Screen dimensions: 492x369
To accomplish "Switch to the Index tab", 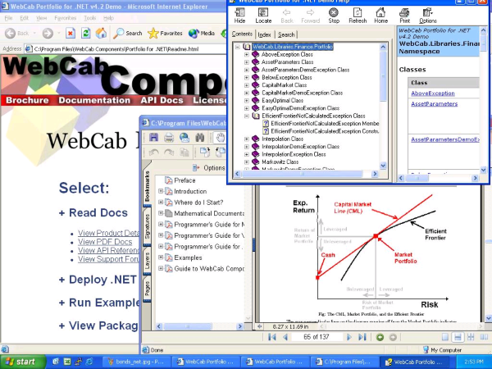I will [x=265, y=35].
